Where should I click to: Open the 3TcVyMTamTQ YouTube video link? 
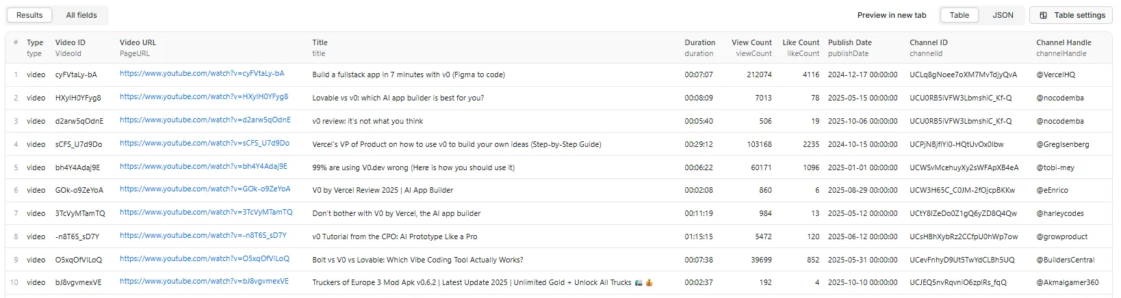(x=206, y=213)
